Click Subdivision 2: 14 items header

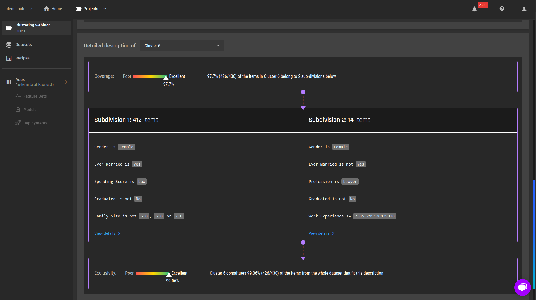(x=339, y=120)
